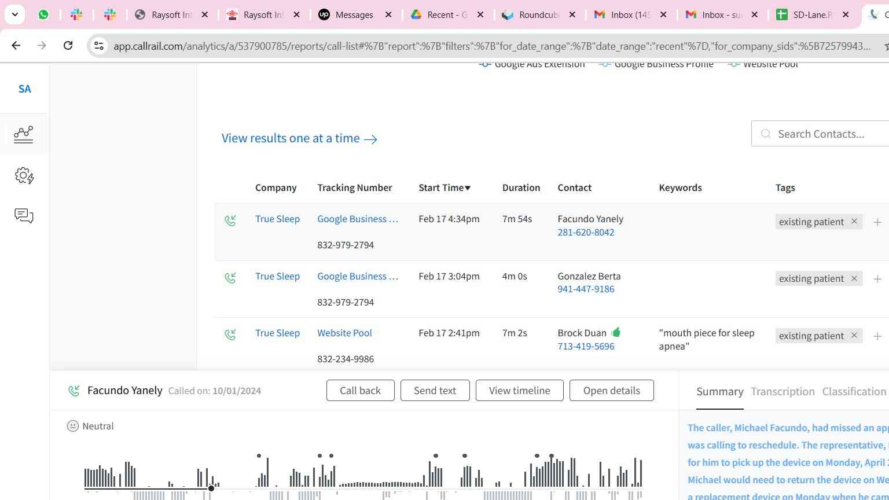Remove existing patient tag from Facundo Yanely row

pyautogui.click(x=854, y=222)
